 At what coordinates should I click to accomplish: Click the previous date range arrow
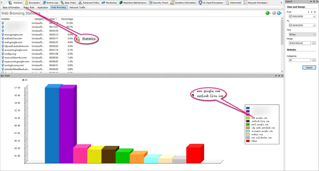click(x=308, y=12)
